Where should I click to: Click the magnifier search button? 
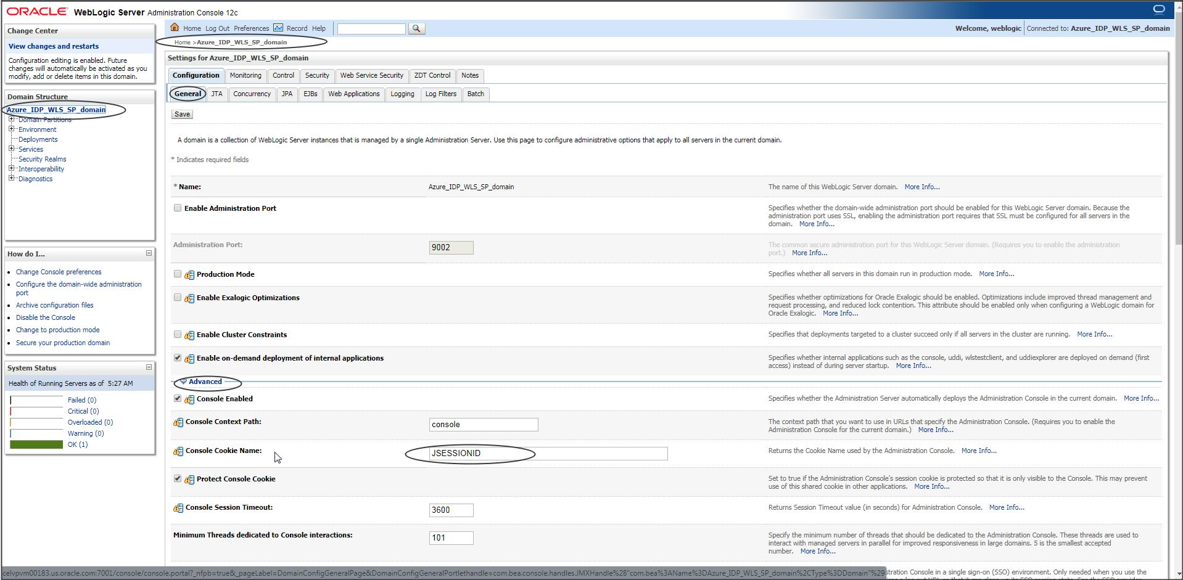[416, 28]
